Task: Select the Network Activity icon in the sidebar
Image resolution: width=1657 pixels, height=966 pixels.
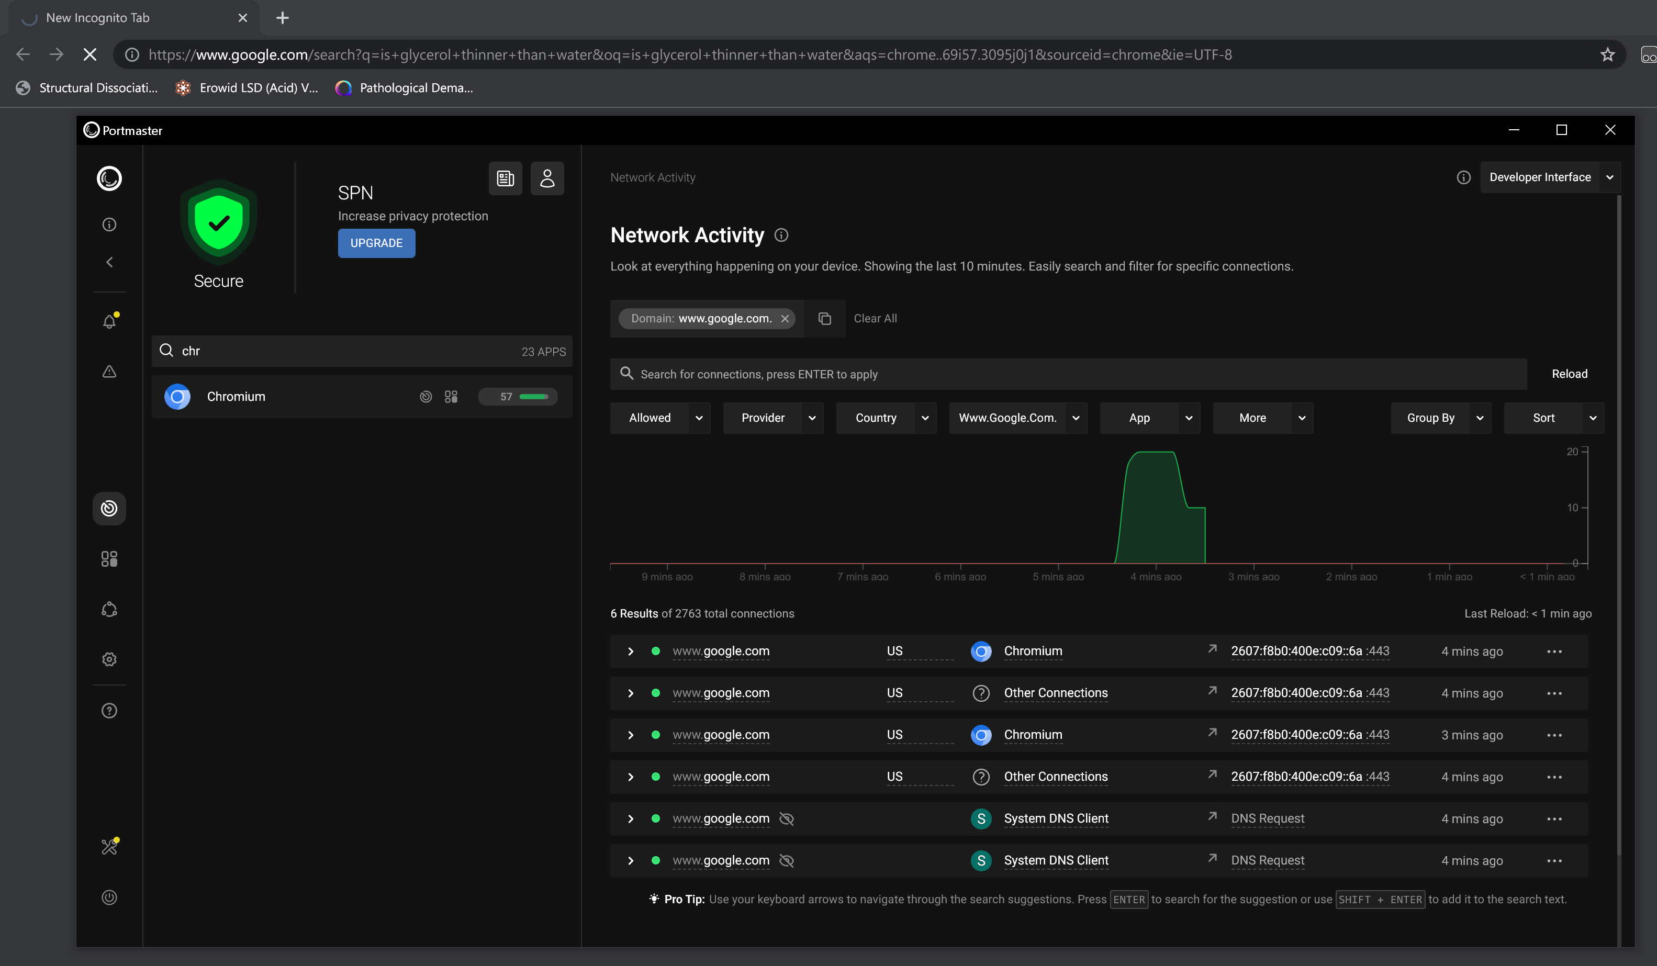Action: pos(109,508)
